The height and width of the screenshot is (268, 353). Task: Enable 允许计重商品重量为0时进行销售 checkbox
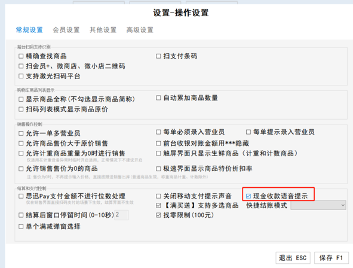click(x=21, y=154)
